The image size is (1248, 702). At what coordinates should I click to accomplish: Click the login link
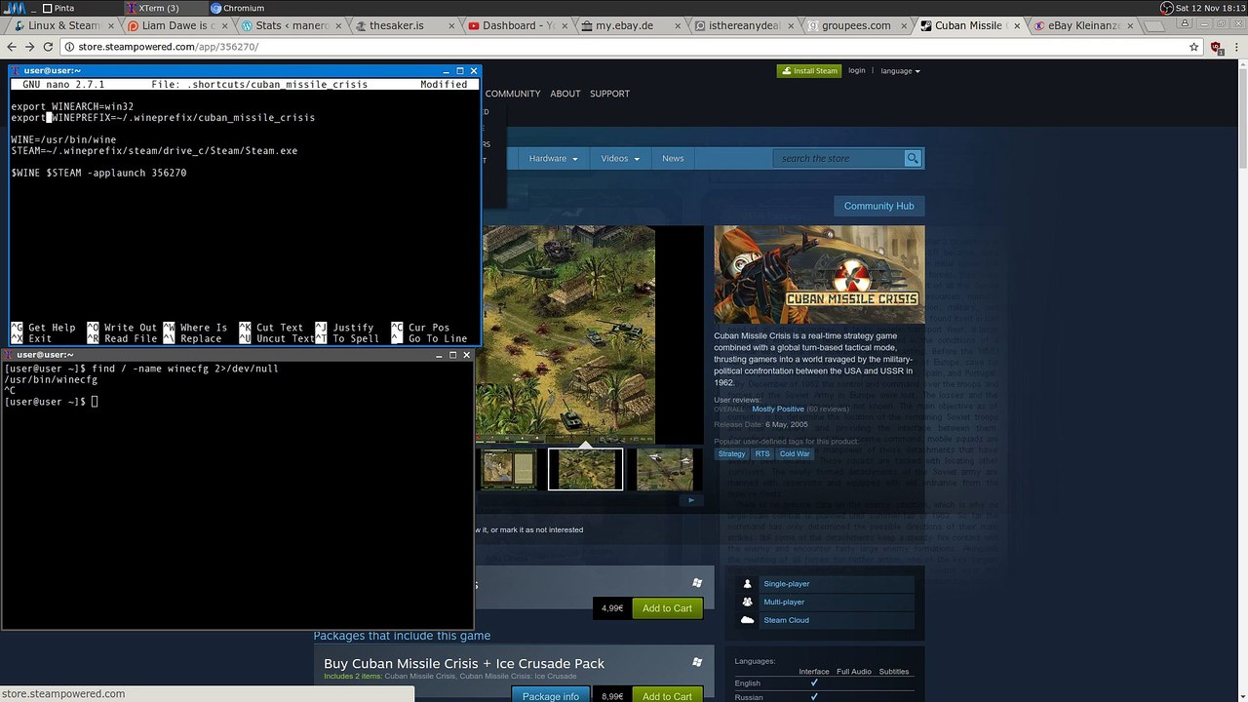[857, 70]
